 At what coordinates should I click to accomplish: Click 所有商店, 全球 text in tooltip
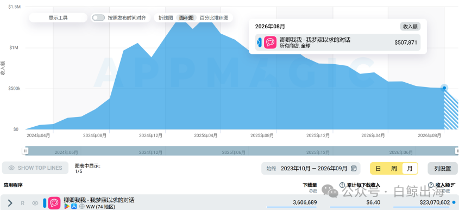pos(295,46)
